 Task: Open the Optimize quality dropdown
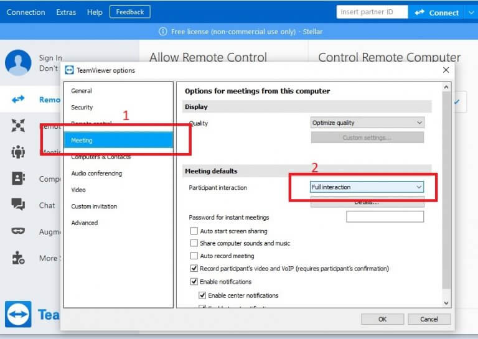point(367,123)
